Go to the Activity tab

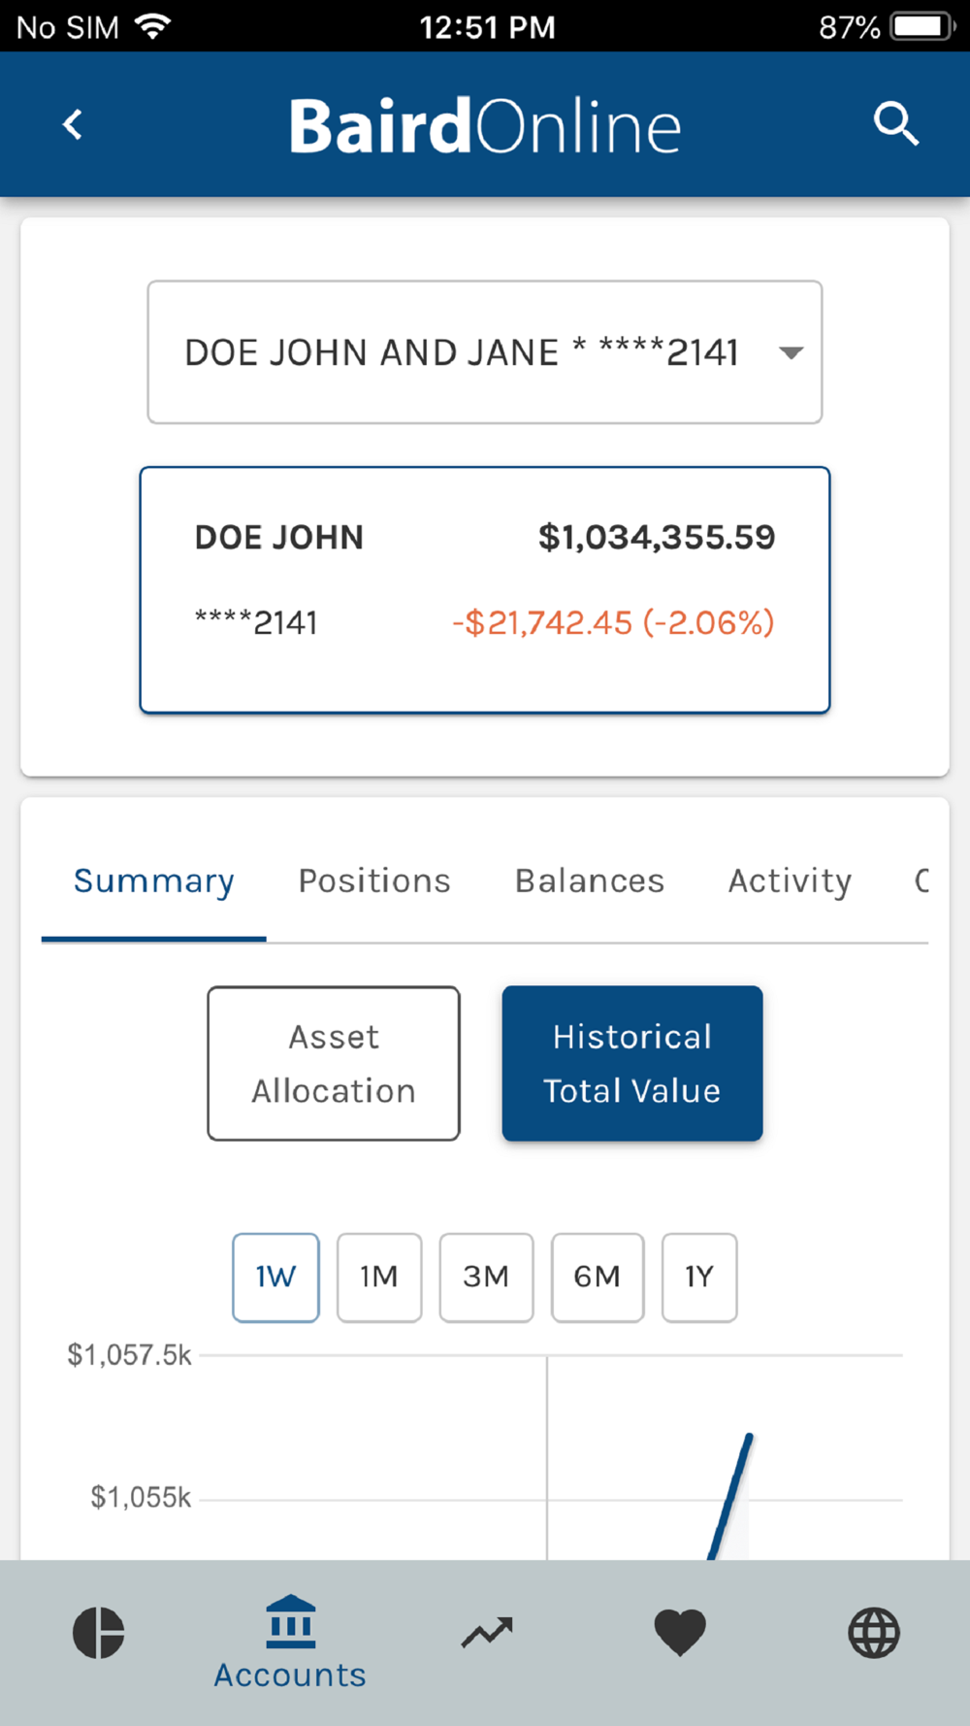pyautogui.click(x=790, y=880)
